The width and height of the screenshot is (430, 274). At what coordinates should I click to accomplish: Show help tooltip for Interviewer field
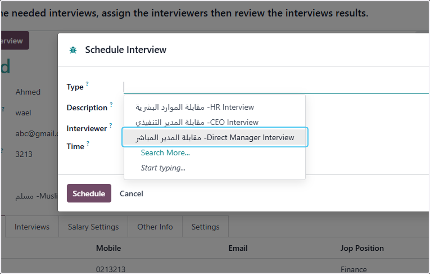pos(111,125)
